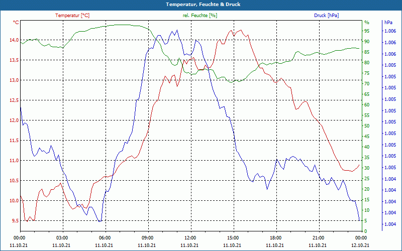Select the blue 'Druck [hPa]' legend label
The width and height of the screenshot is (402, 251).
(326, 16)
